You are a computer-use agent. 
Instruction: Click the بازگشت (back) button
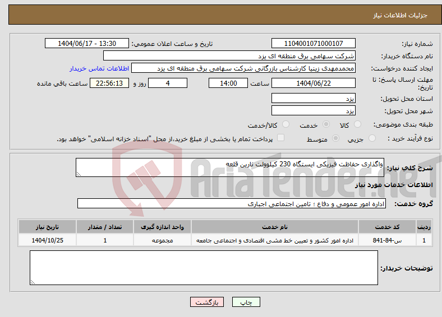pyautogui.click(x=206, y=302)
